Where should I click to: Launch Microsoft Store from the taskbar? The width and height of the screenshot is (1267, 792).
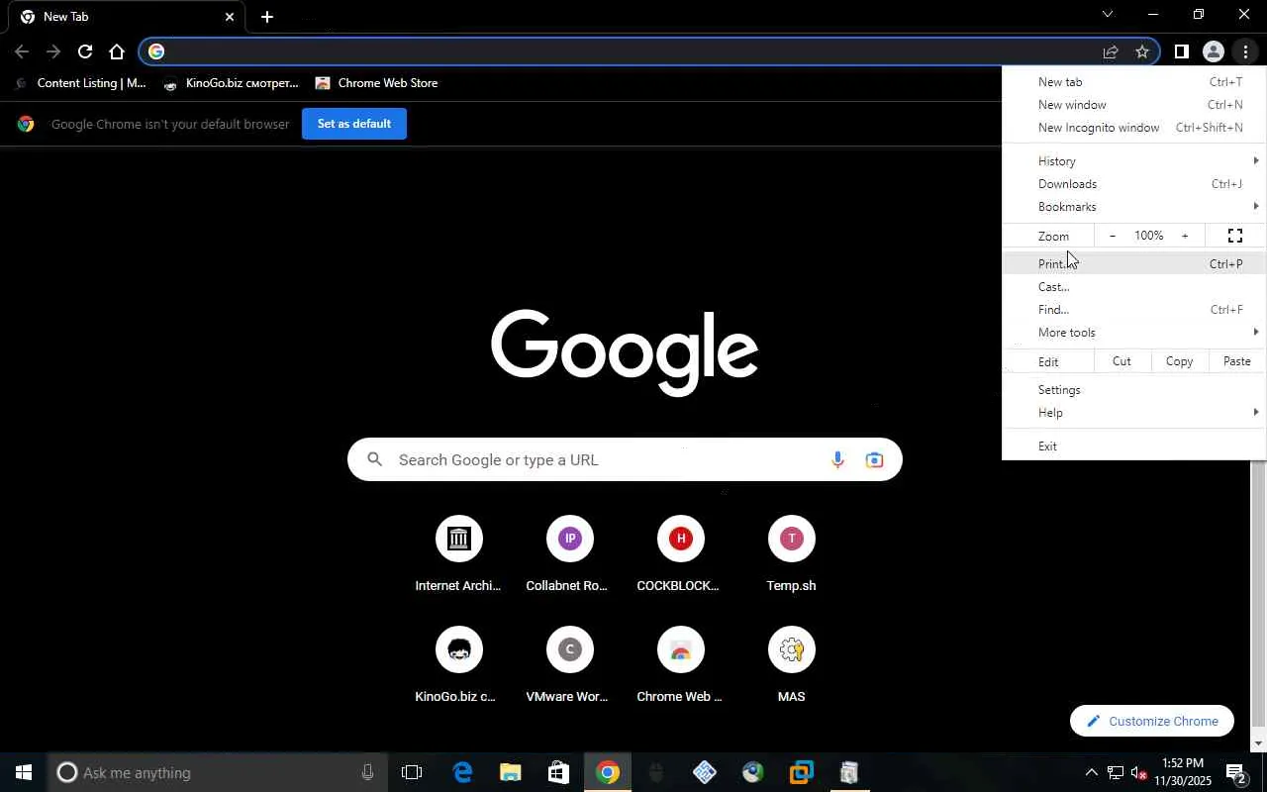(558, 772)
